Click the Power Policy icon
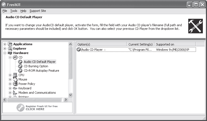Viewport: 207px width, 121px height. (x=15, y=84)
